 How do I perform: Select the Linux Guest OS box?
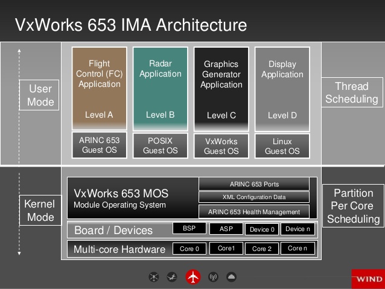282,146
